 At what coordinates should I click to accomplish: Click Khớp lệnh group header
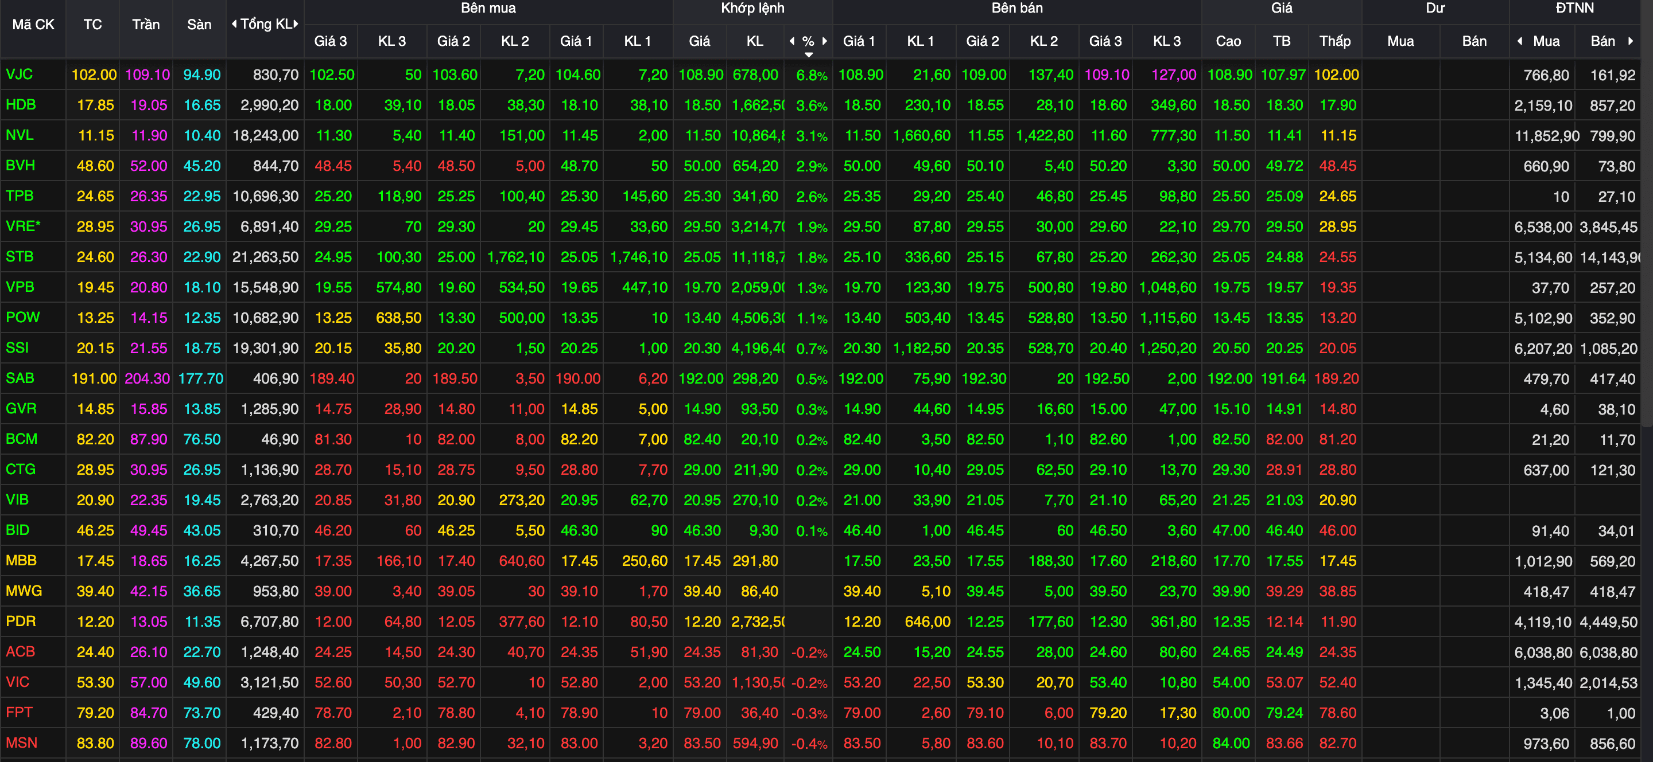pos(752,9)
